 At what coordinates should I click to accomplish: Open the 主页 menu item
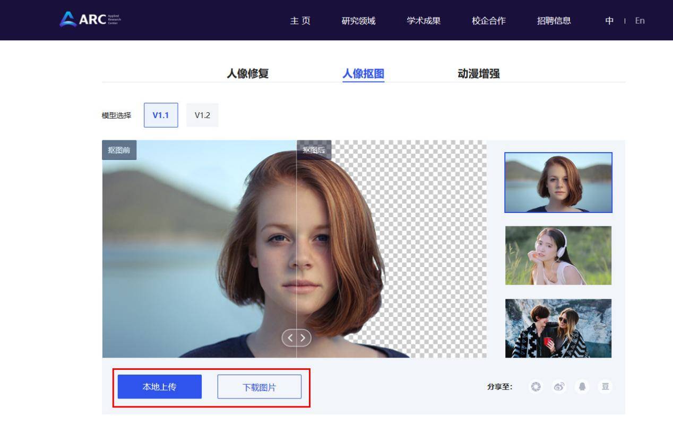pos(301,21)
